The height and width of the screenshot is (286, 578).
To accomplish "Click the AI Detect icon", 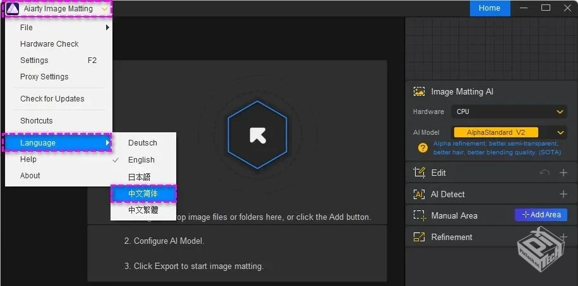I will (419, 194).
